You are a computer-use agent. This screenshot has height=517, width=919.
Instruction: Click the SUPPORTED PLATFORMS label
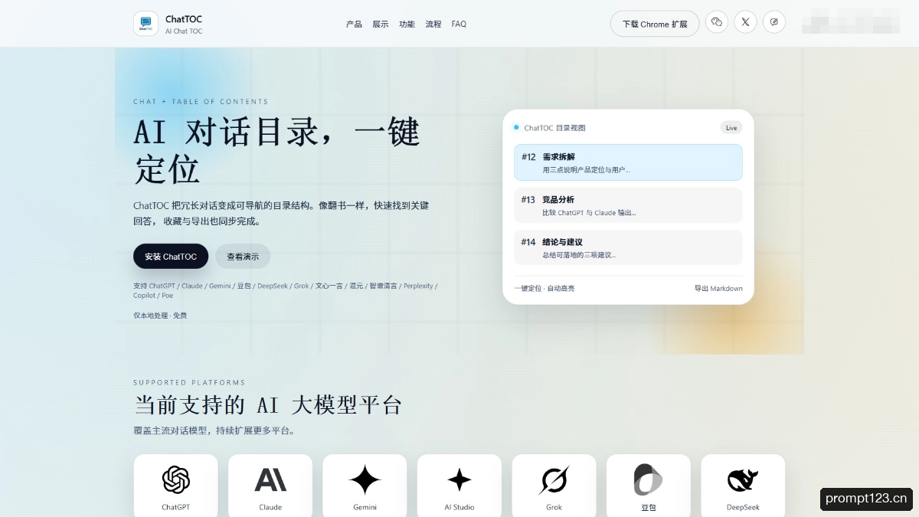click(189, 382)
